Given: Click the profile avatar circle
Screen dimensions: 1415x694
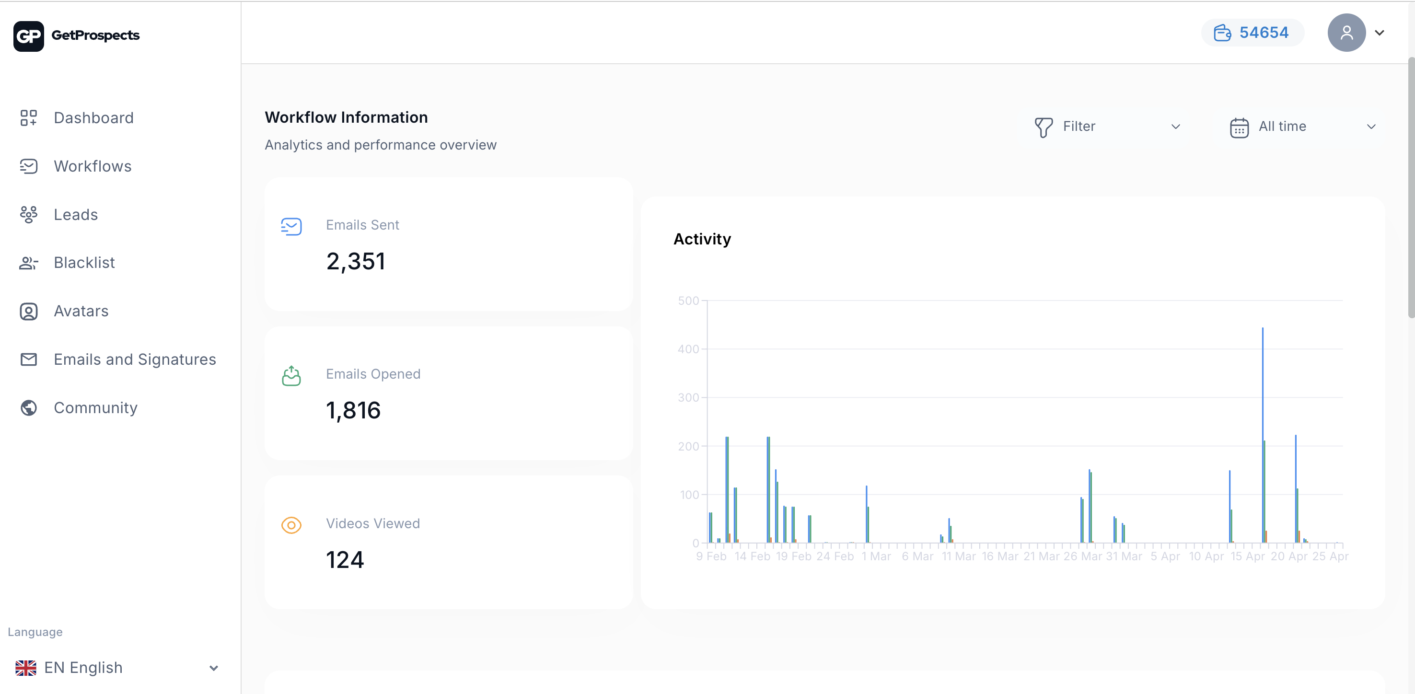Looking at the screenshot, I should pos(1346,33).
